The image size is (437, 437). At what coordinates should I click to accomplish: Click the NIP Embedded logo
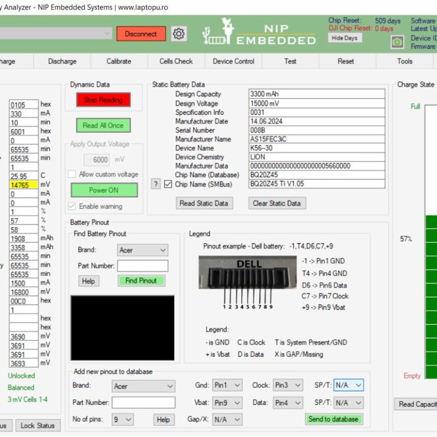[259, 33]
